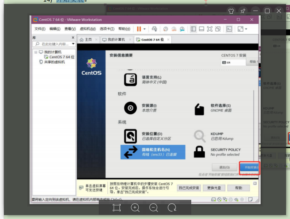Pause the virtual machine with the orange pause icon
Screen dimensions: 290x219
[x=139, y=29]
